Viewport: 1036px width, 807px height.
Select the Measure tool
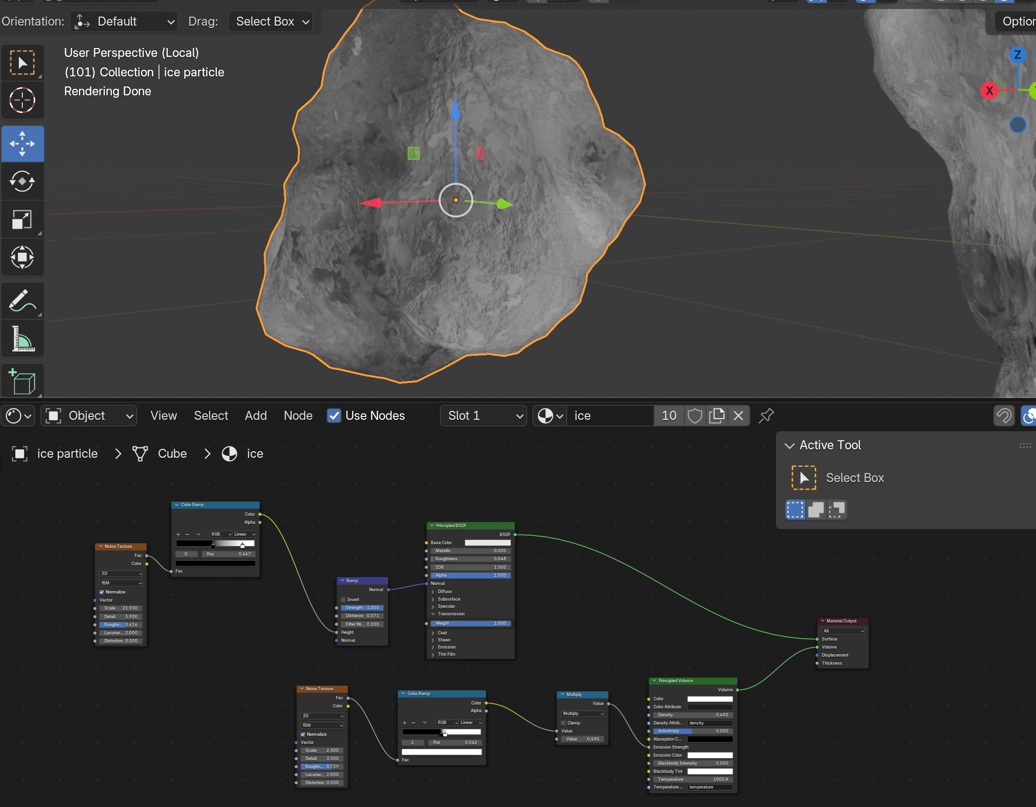click(x=22, y=338)
